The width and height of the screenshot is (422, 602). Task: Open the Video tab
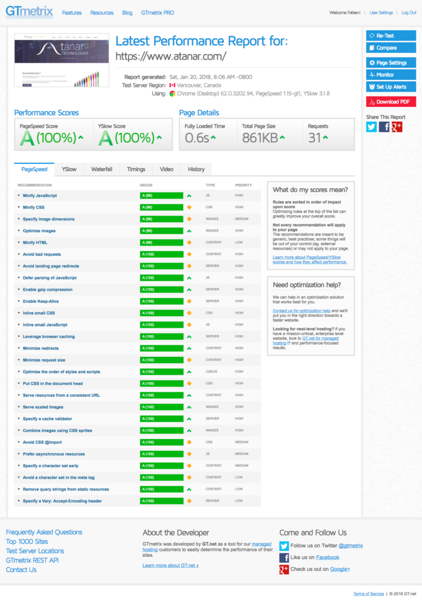tap(167, 169)
